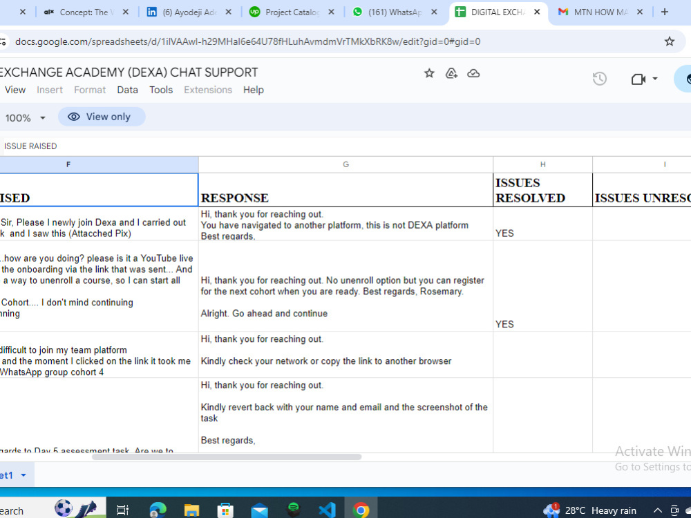Close the LinkedIn Ayodeji tab
This screenshot has height=518, width=691.
228,12
